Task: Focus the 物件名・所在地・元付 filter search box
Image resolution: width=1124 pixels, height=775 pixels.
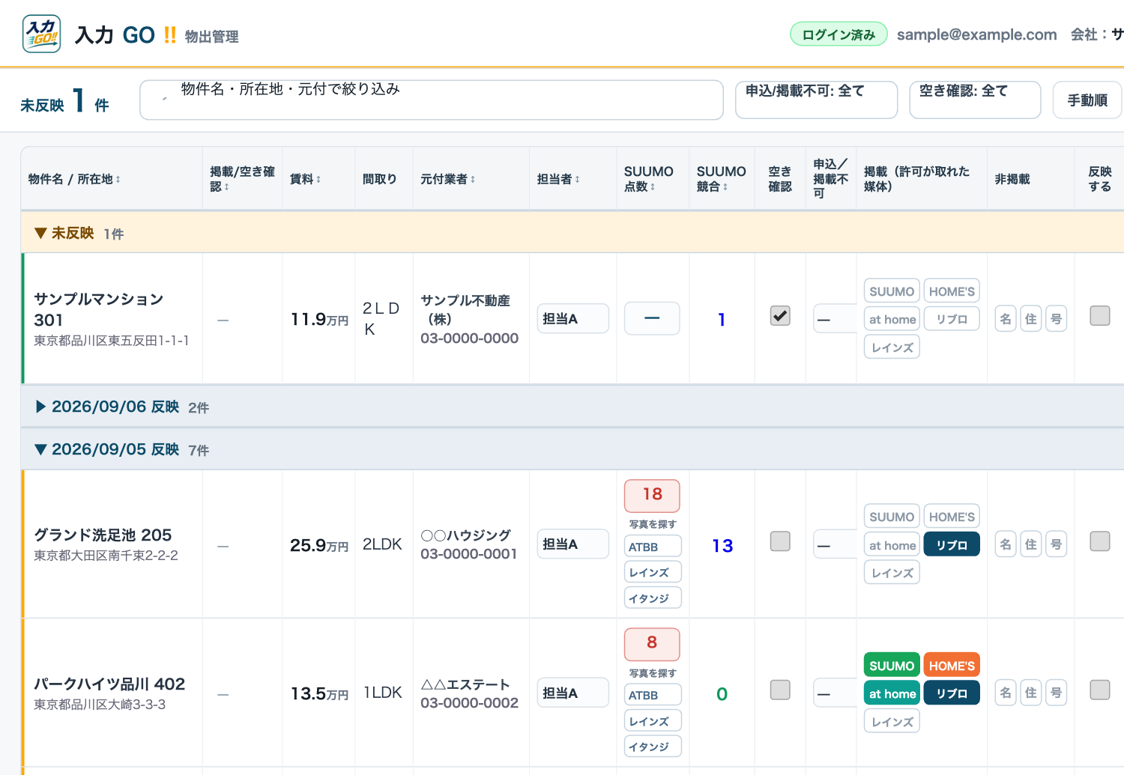Action: click(x=432, y=100)
